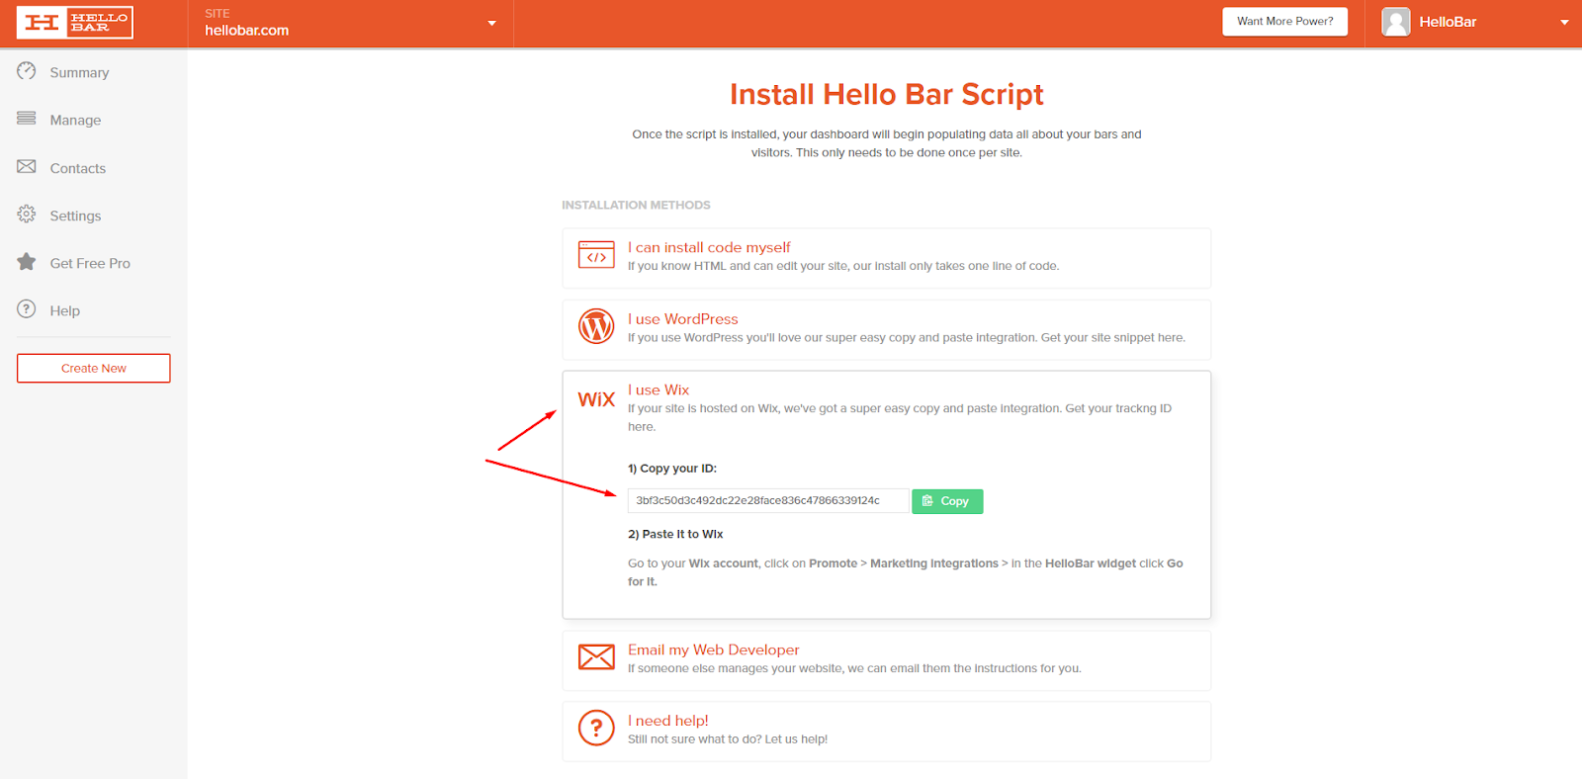The image size is (1582, 779).
Task: Expand the HelloBar account menu arrow
Action: (x=1564, y=23)
